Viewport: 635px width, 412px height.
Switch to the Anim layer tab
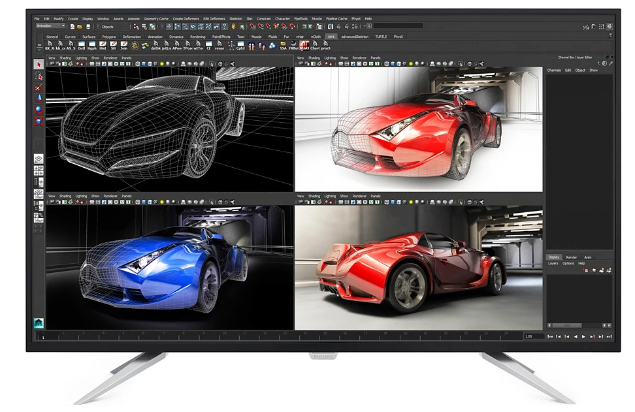point(587,257)
